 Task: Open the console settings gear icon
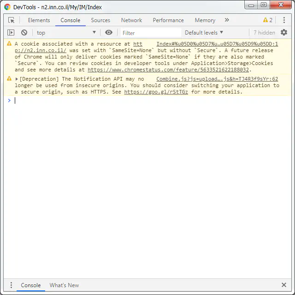pyautogui.click(x=284, y=33)
